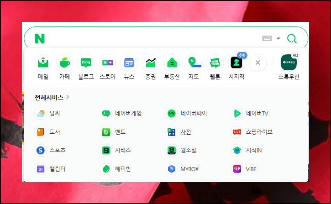Open the 네이버TV play icon
The image size is (331, 204).
tap(237, 114)
